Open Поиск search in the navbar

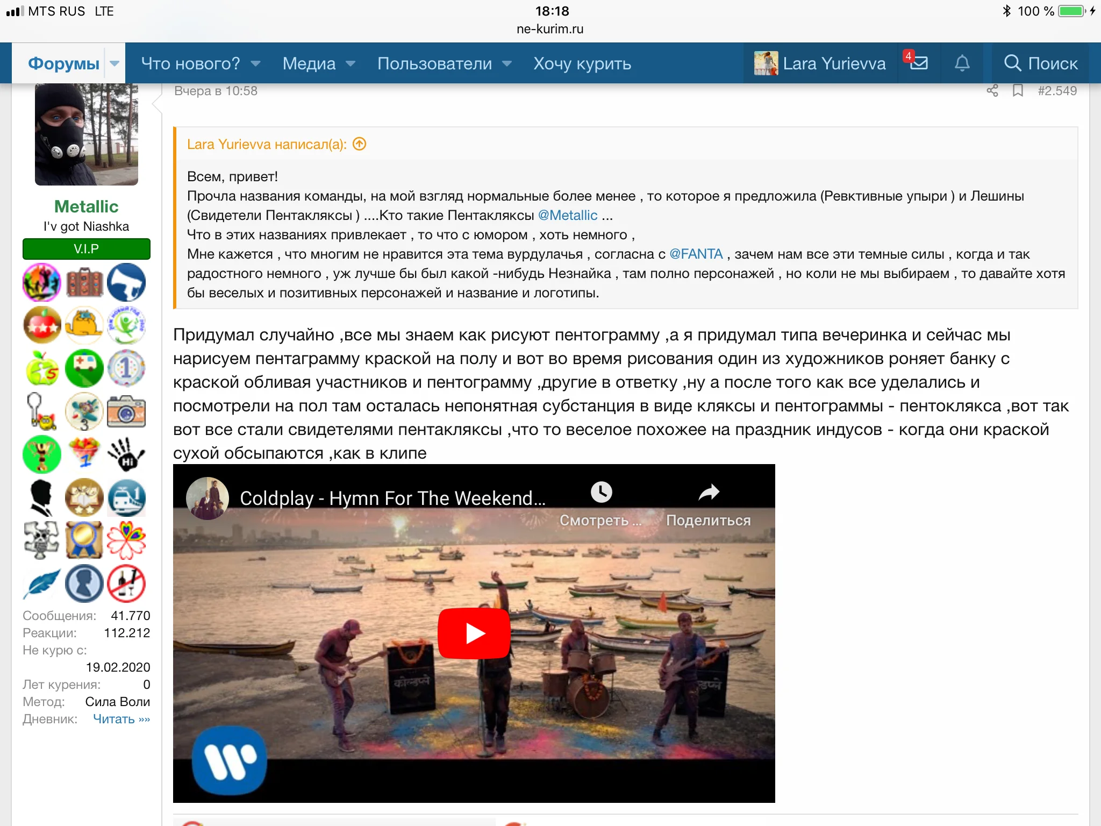click(x=1041, y=63)
